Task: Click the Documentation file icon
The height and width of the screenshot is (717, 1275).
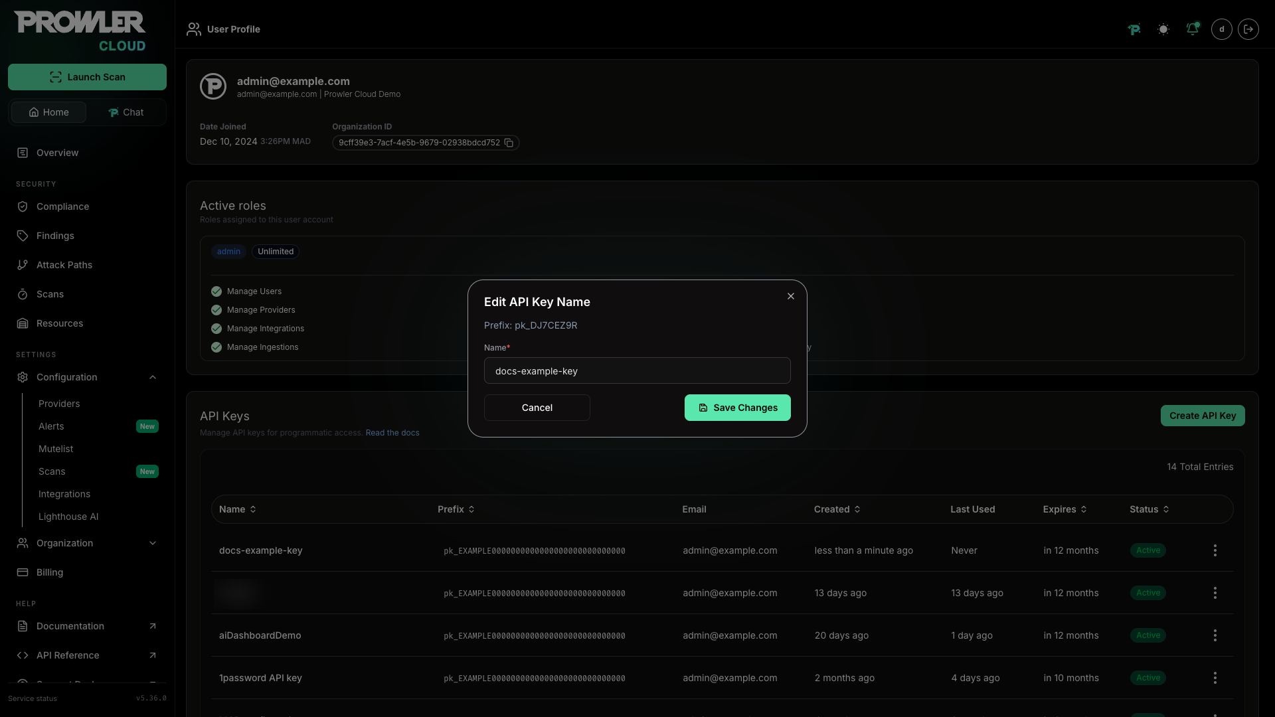Action: point(23,626)
